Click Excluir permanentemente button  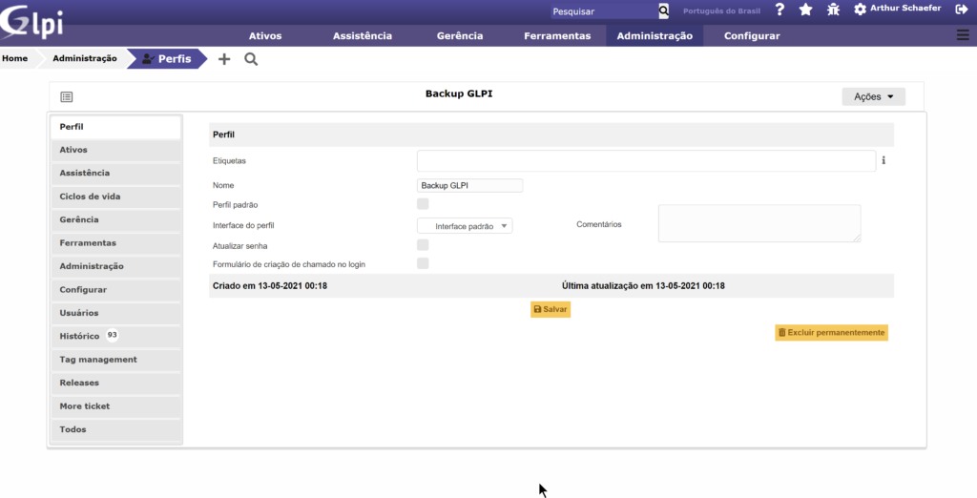click(x=831, y=333)
